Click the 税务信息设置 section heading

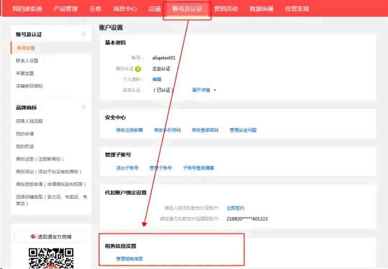coord(120,246)
